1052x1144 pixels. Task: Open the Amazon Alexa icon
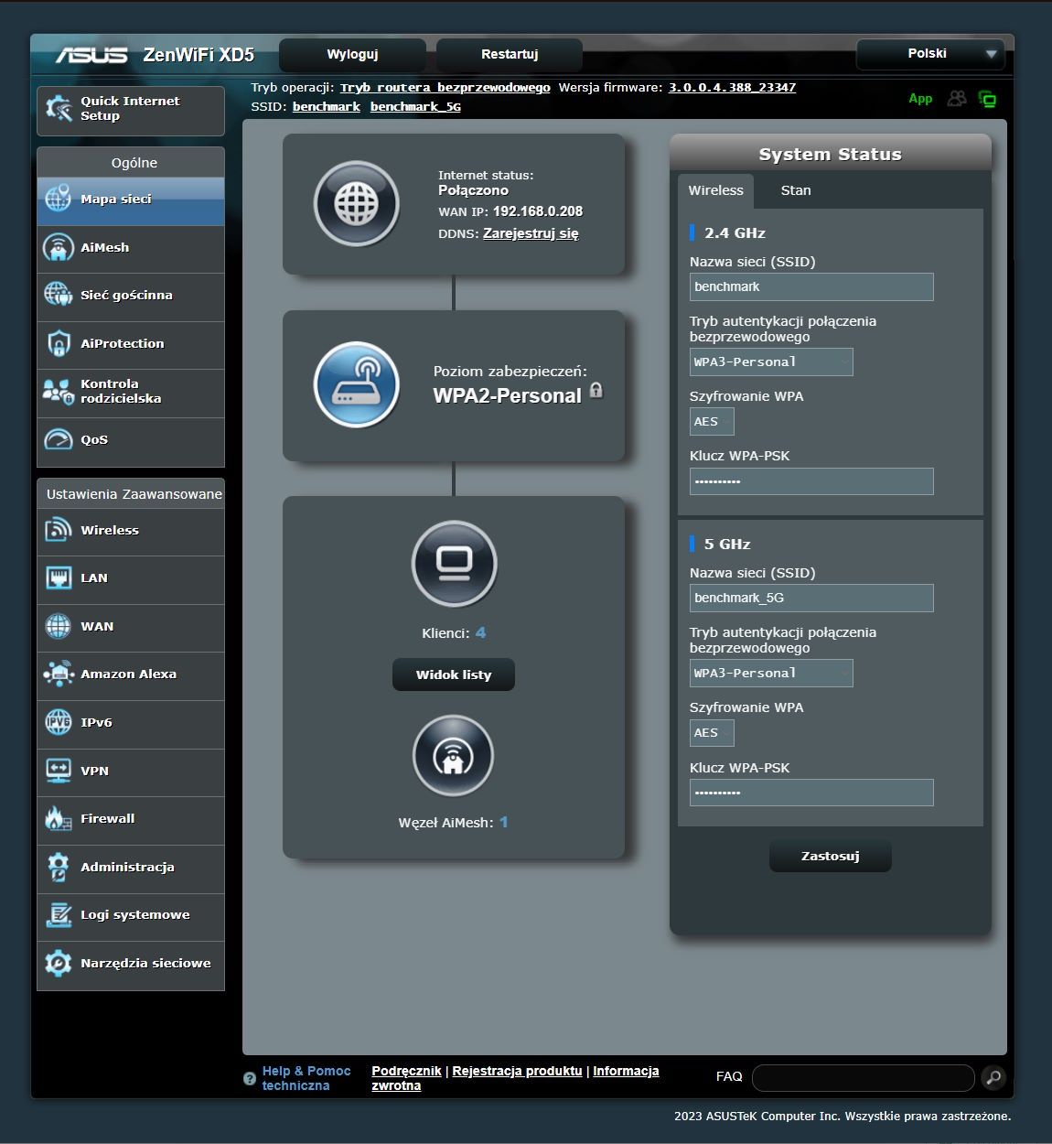(x=58, y=674)
